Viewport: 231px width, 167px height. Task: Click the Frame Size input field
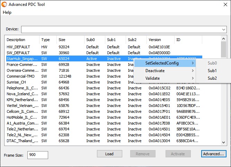pyautogui.click(x=37, y=155)
